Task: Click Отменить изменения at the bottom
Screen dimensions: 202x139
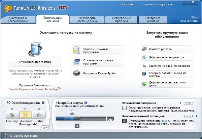Action: [24, 136]
